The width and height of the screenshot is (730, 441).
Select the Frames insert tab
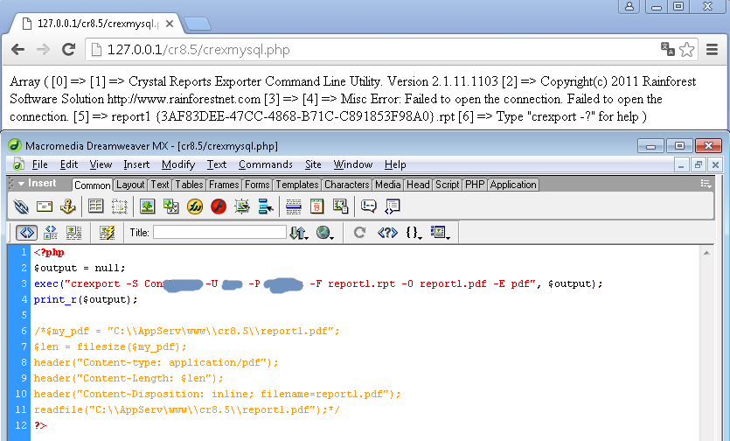pos(224,185)
